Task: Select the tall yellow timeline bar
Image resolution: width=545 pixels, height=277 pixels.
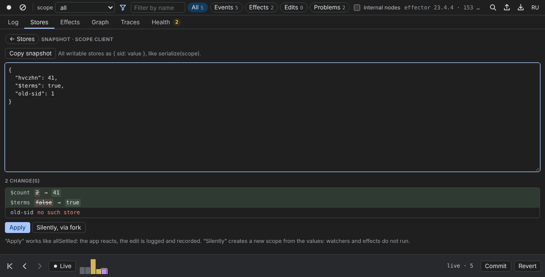Action: coord(93,266)
